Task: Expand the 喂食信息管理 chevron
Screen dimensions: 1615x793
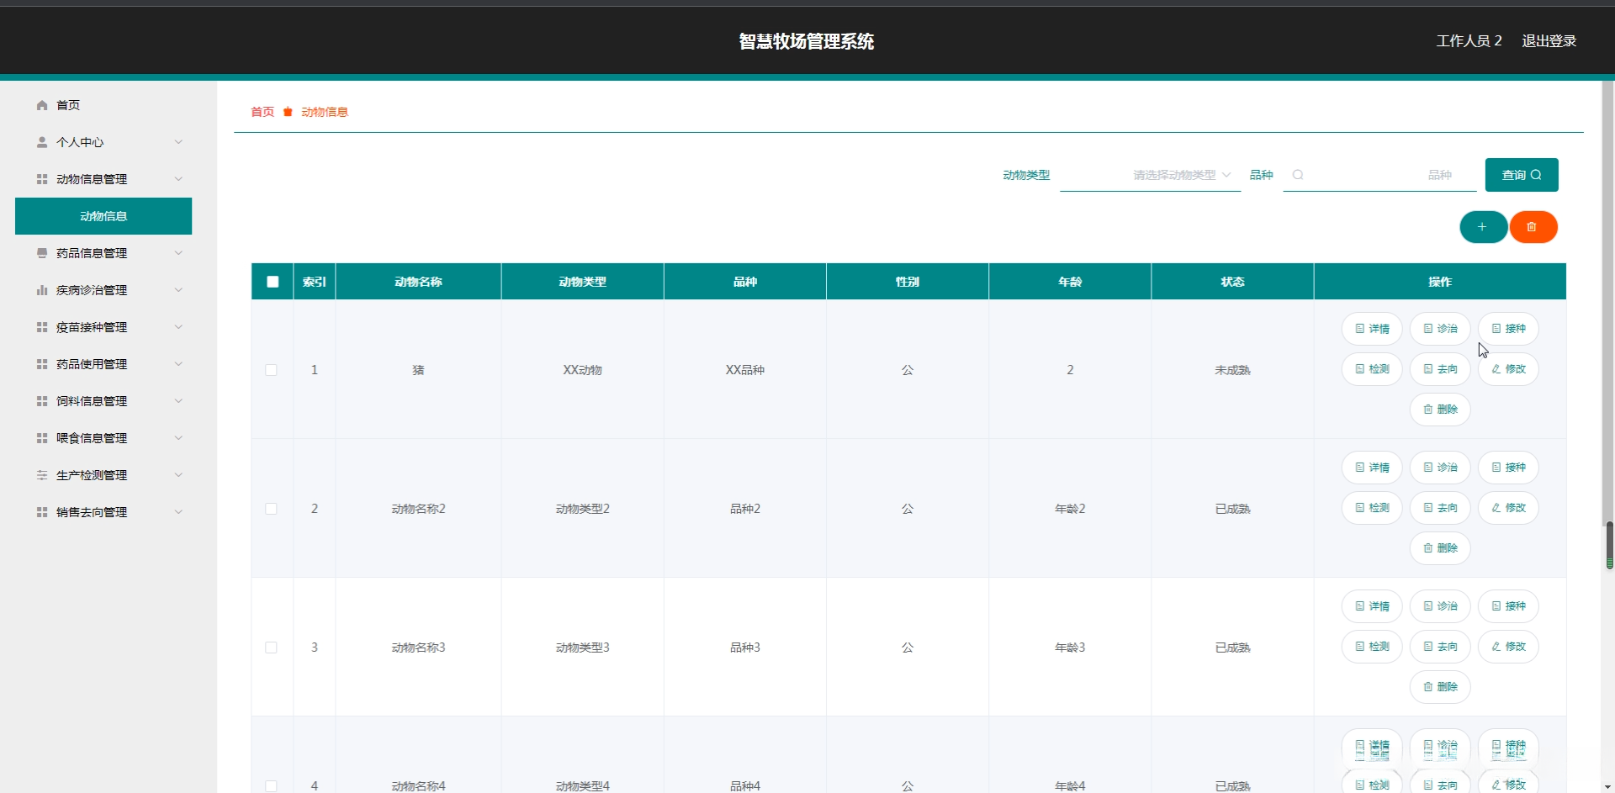Action: pos(178,438)
